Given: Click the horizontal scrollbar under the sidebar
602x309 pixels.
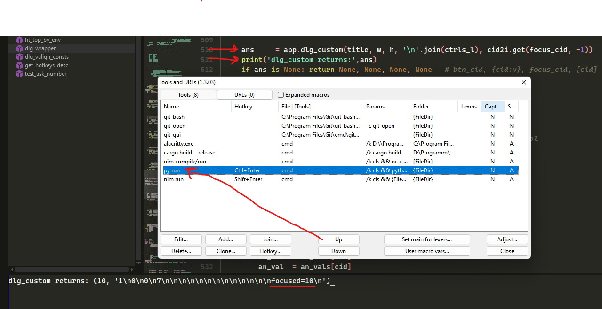Looking at the screenshot, I should [x=71, y=269].
